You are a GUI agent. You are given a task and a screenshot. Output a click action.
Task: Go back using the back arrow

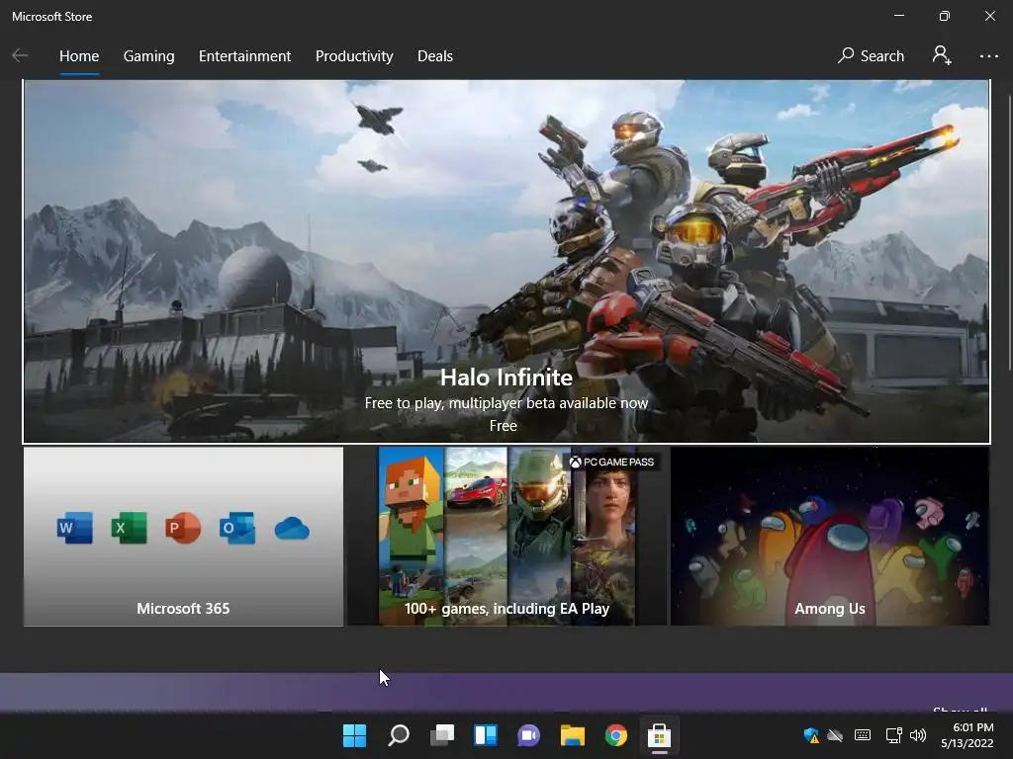(20, 56)
